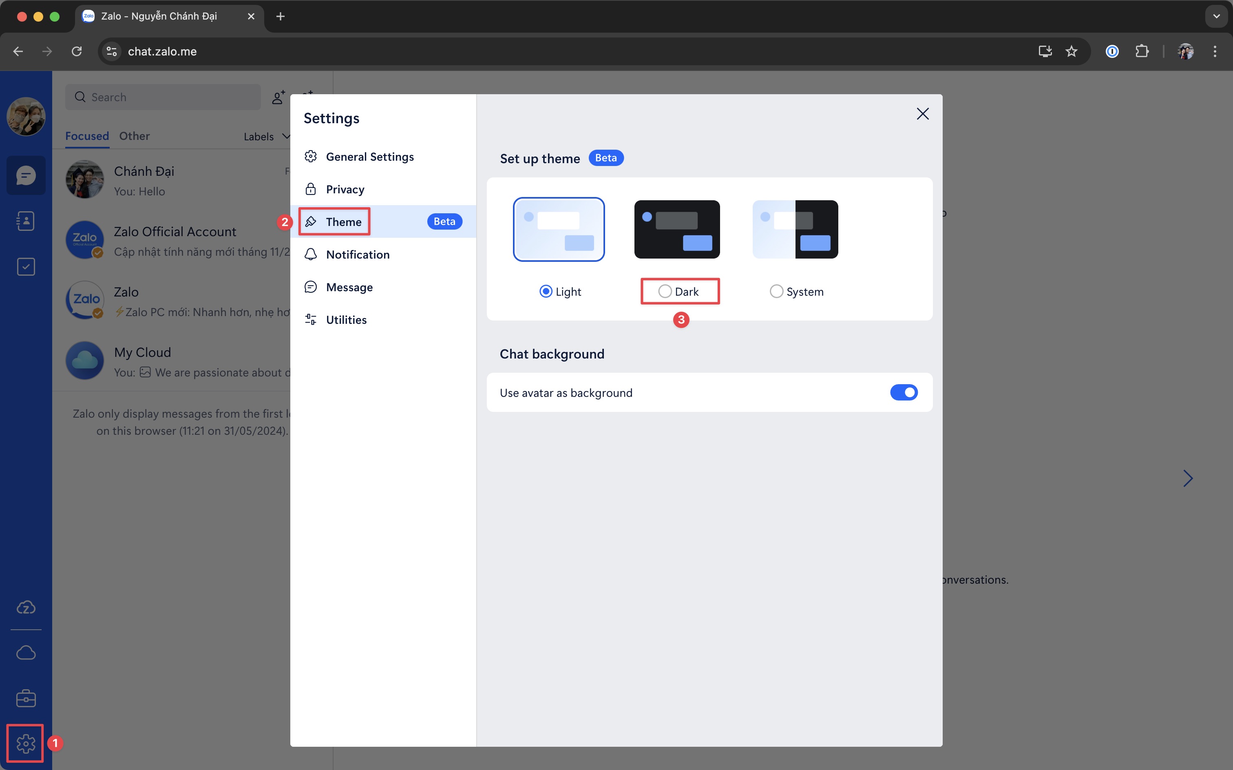
Task: Close the Settings dialog
Action: pos(923,113)
